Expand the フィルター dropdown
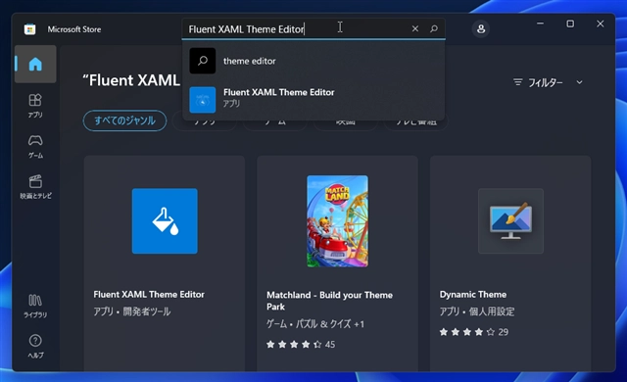The image size is (627, 382). (x=548, y=82)
